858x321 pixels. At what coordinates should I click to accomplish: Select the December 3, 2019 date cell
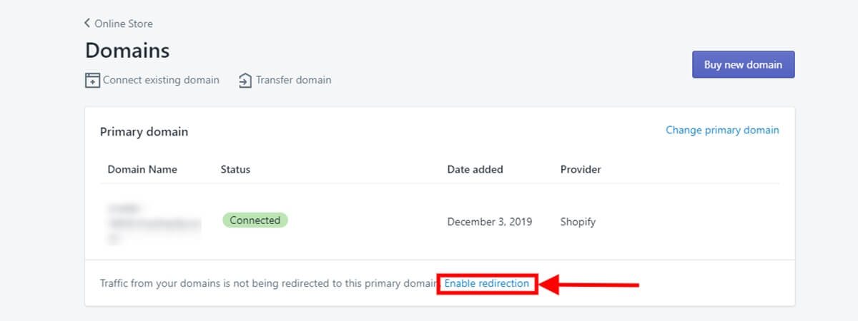[490, 222]
